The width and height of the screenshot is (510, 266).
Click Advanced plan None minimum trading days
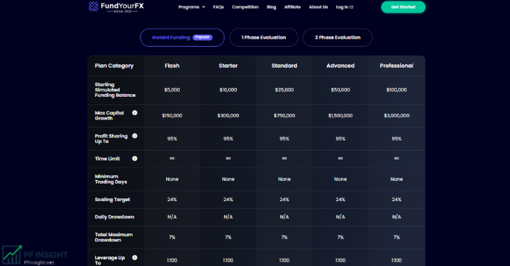point(340,179)
